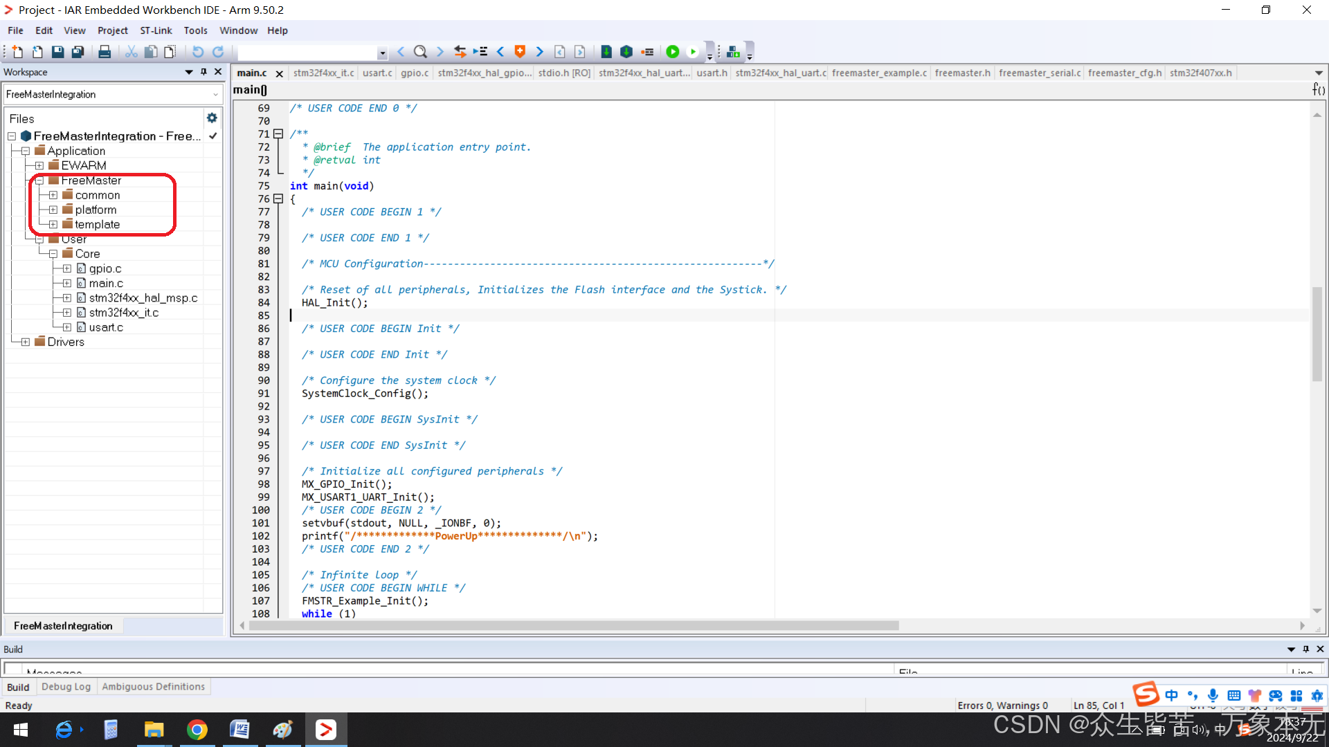
Task: Undo last edit with the undo arrow icon
Action: click(x=199, y=51)
